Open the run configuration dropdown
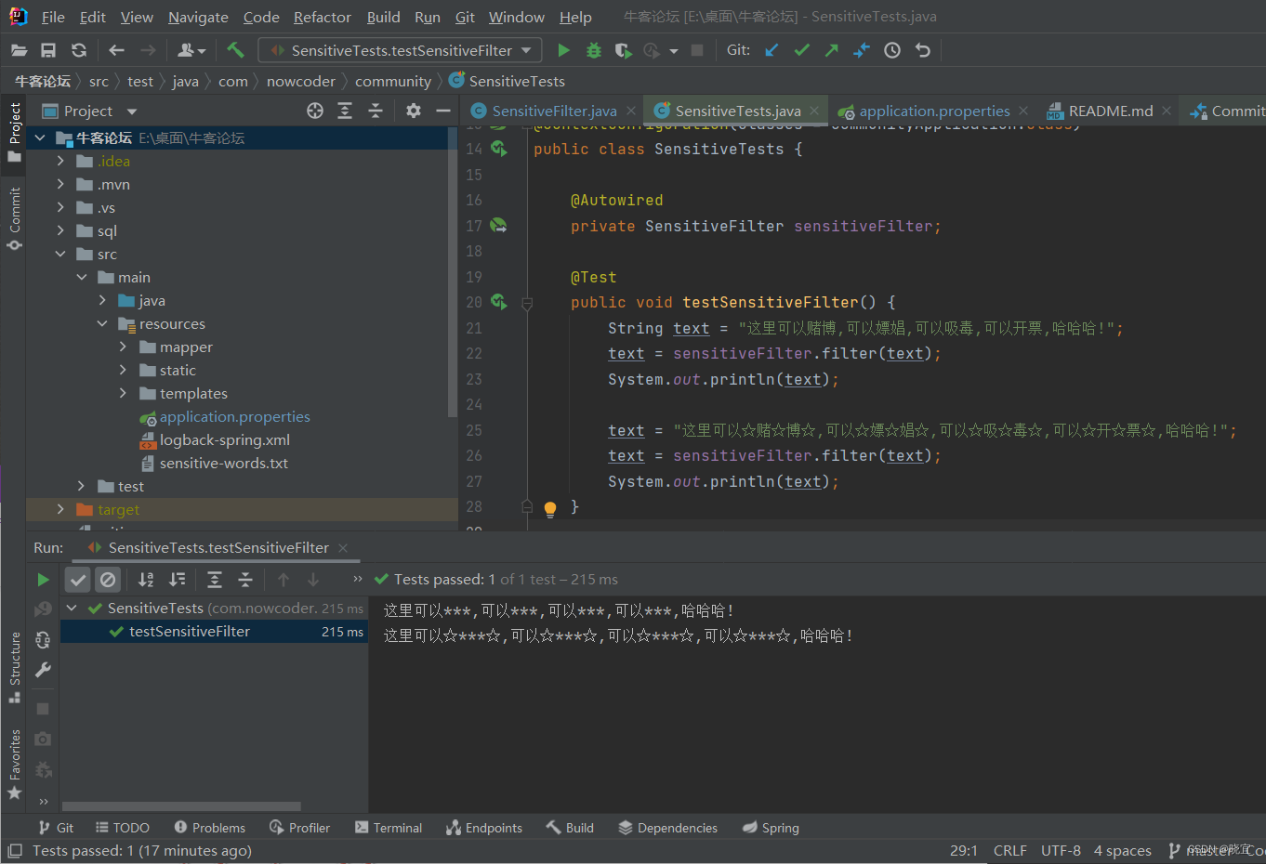 coord(526,50)
